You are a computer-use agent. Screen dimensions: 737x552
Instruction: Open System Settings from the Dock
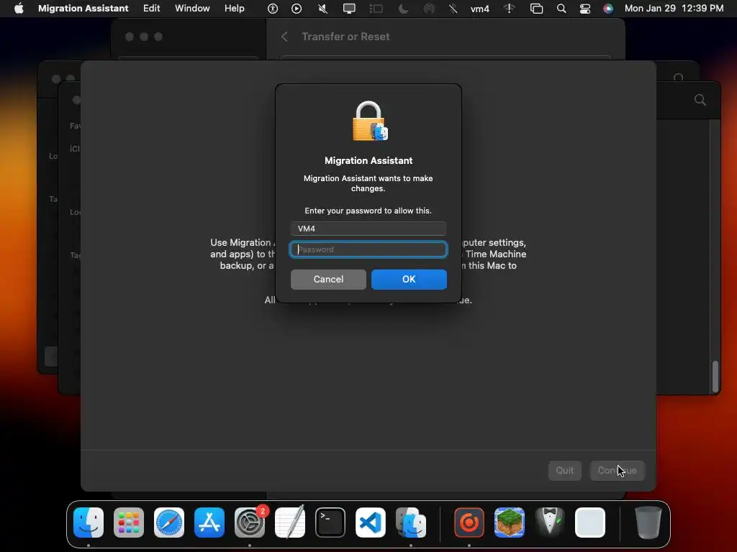coord(250,523)
